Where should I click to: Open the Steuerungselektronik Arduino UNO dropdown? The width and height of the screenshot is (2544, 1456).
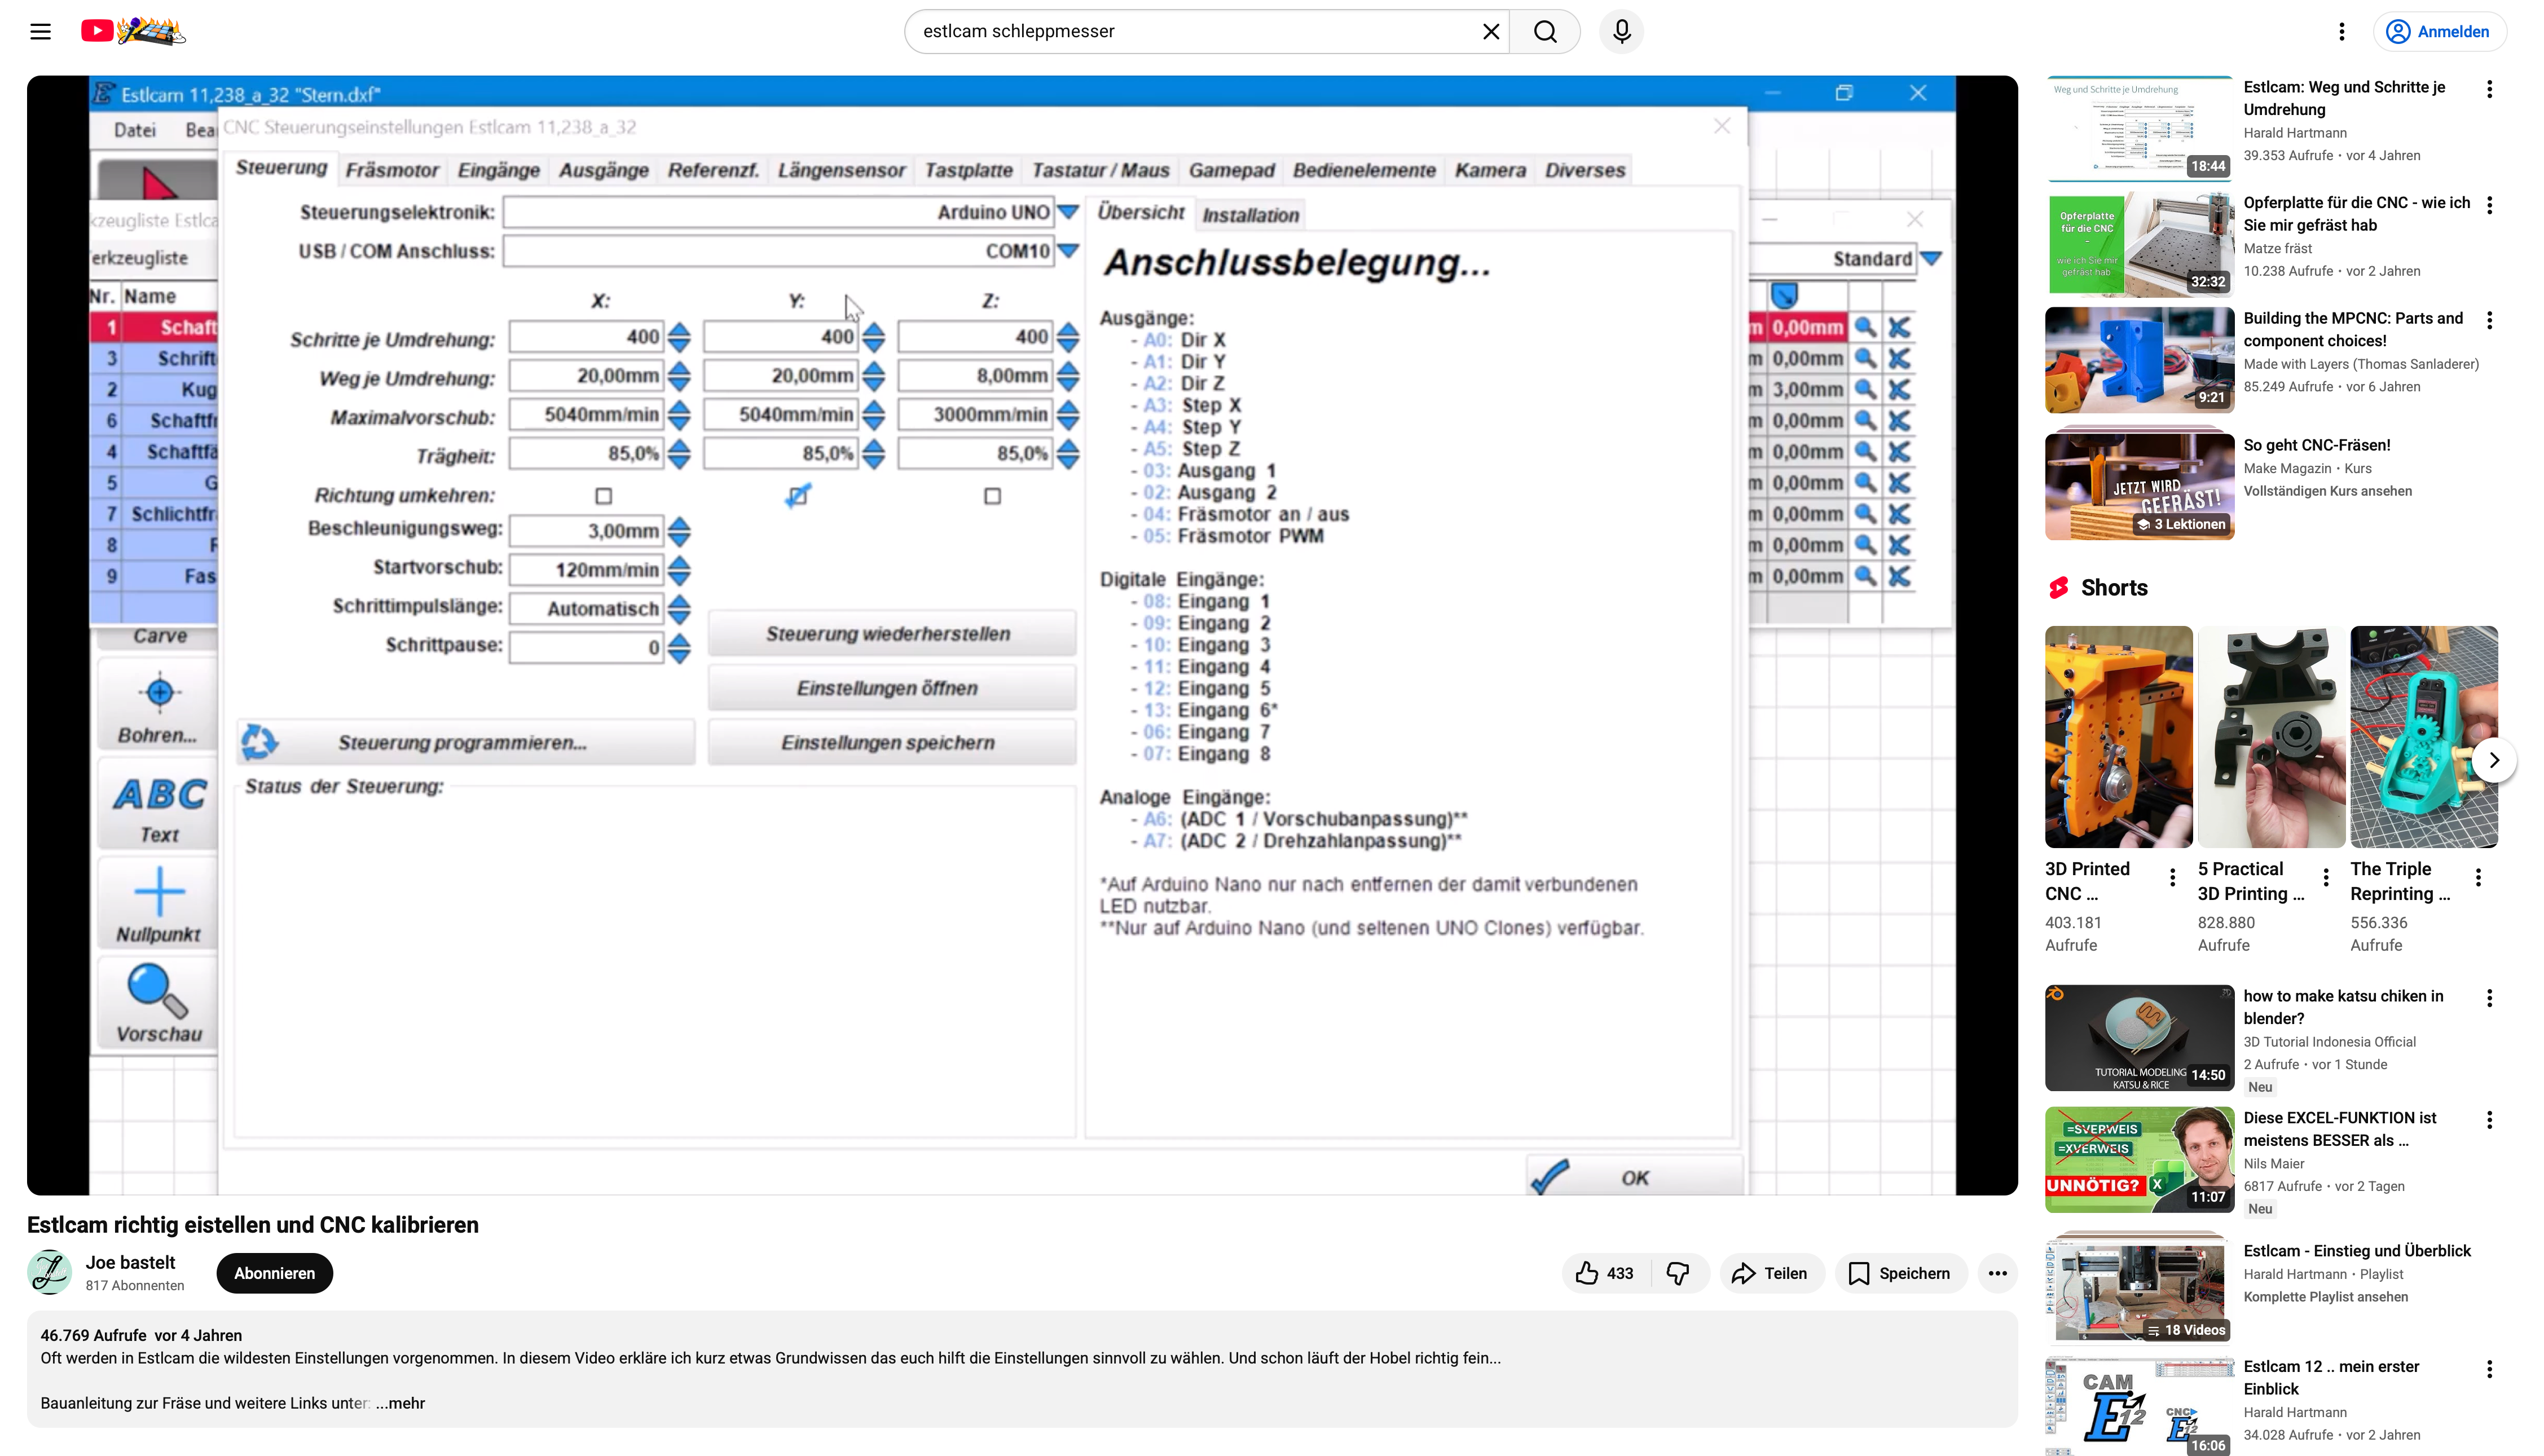(1068, 212)
